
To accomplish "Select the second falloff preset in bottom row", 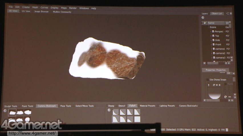I will [123, 119].
